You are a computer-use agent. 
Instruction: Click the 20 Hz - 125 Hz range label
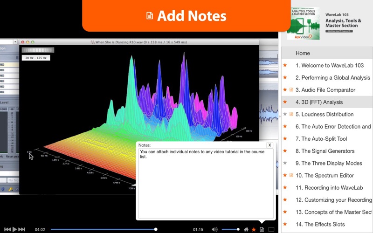(x=36, y=58)
